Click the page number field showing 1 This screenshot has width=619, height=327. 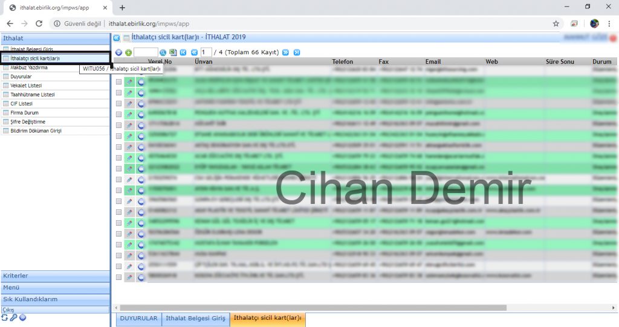206,52
